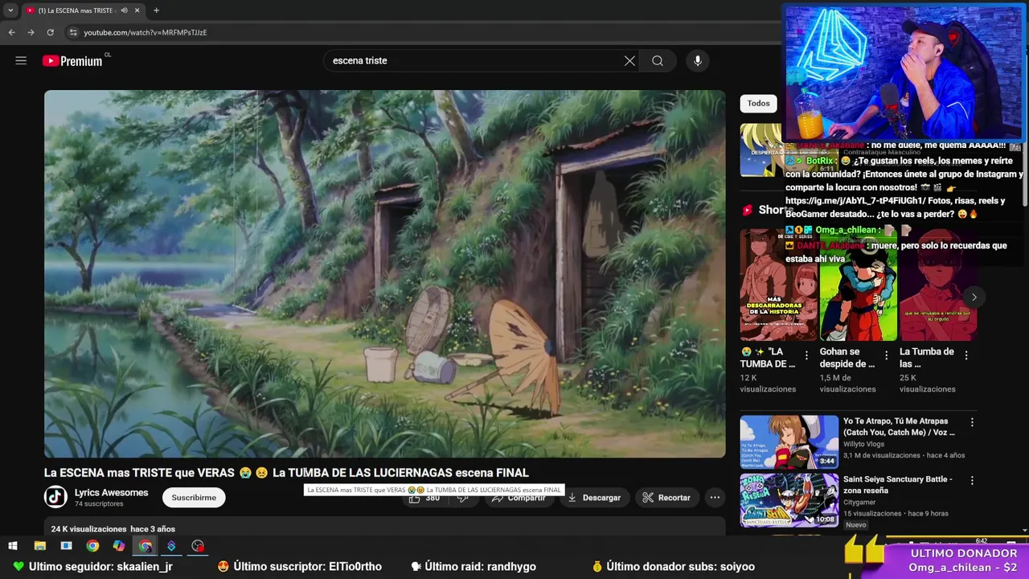
Task: Pause the Tumba de las Luciernagas video
Action: [x=384, y=273]
